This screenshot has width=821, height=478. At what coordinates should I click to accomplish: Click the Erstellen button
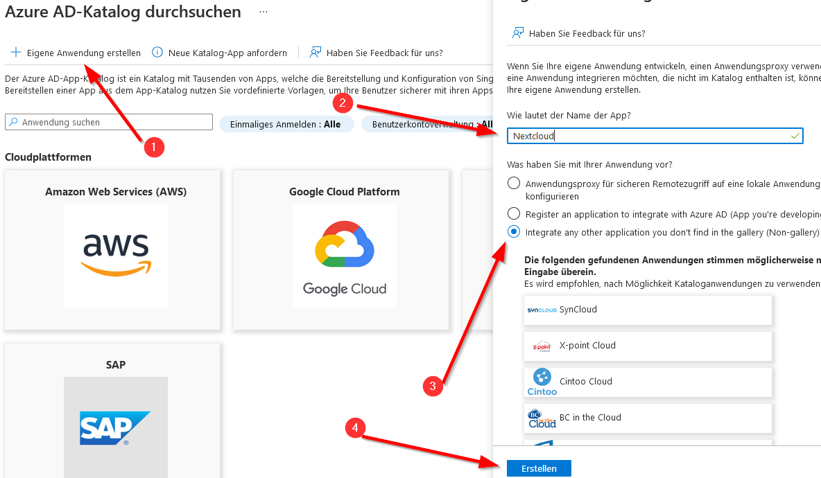539,468
